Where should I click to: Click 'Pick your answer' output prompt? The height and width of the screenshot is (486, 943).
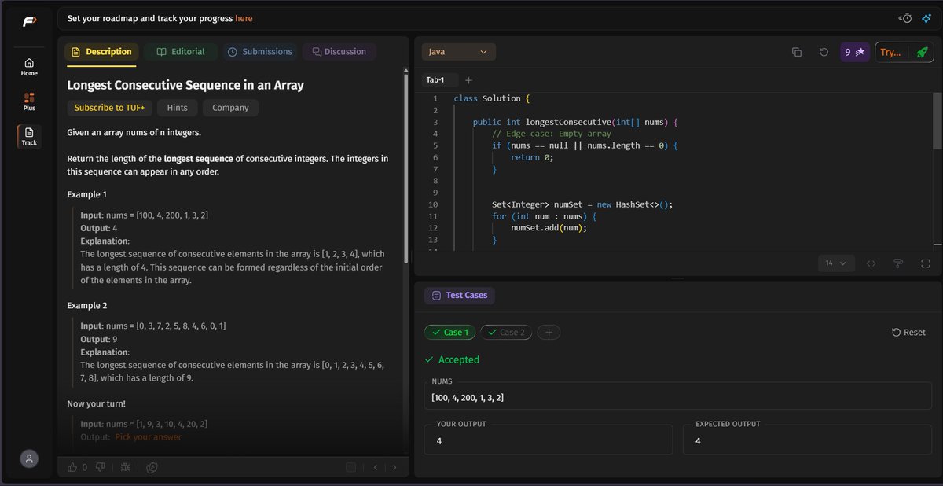pos(148,436)
